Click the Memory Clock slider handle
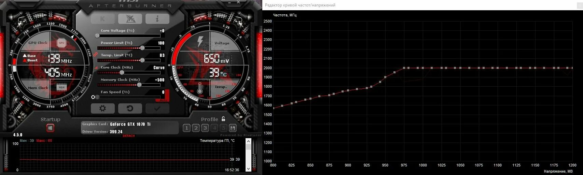Viewport: 583px width, 175px height. point(139,85)
